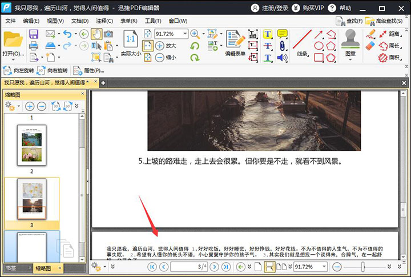This screenshot has height=277, width=411.
Task: Select the hand pan tool
Action: pyautogui.click(x=96, y=34)
